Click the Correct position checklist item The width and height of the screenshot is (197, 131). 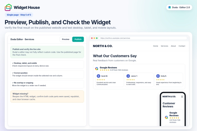47,74
